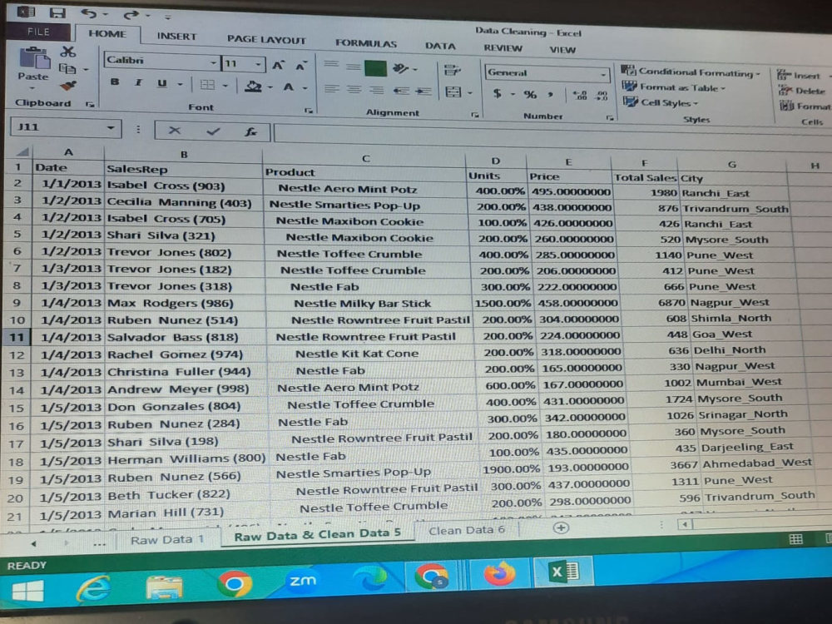Open the Borders dropdown arrow
This screenshot has width=832, height=624.
click(225, 86)
